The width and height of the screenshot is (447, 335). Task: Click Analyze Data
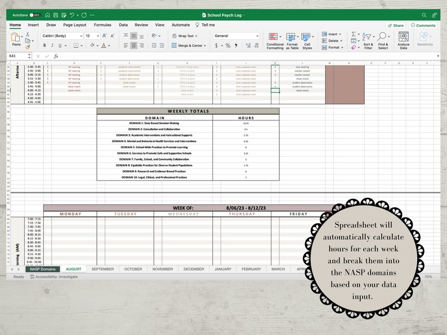(x=404, y=41)
